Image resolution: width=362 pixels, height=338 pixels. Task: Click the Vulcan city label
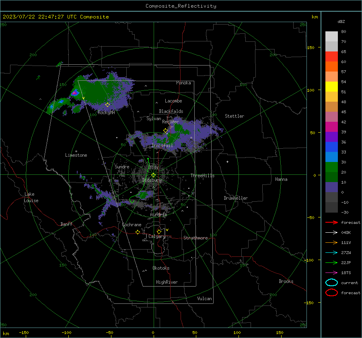coord(205,299)
